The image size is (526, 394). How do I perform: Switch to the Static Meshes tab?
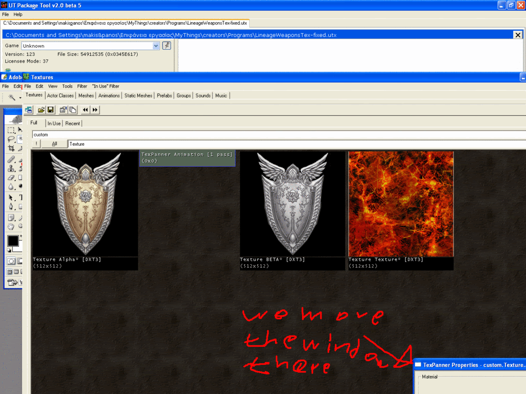click(138, 95)
